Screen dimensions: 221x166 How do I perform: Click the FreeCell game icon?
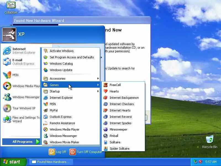106,85
